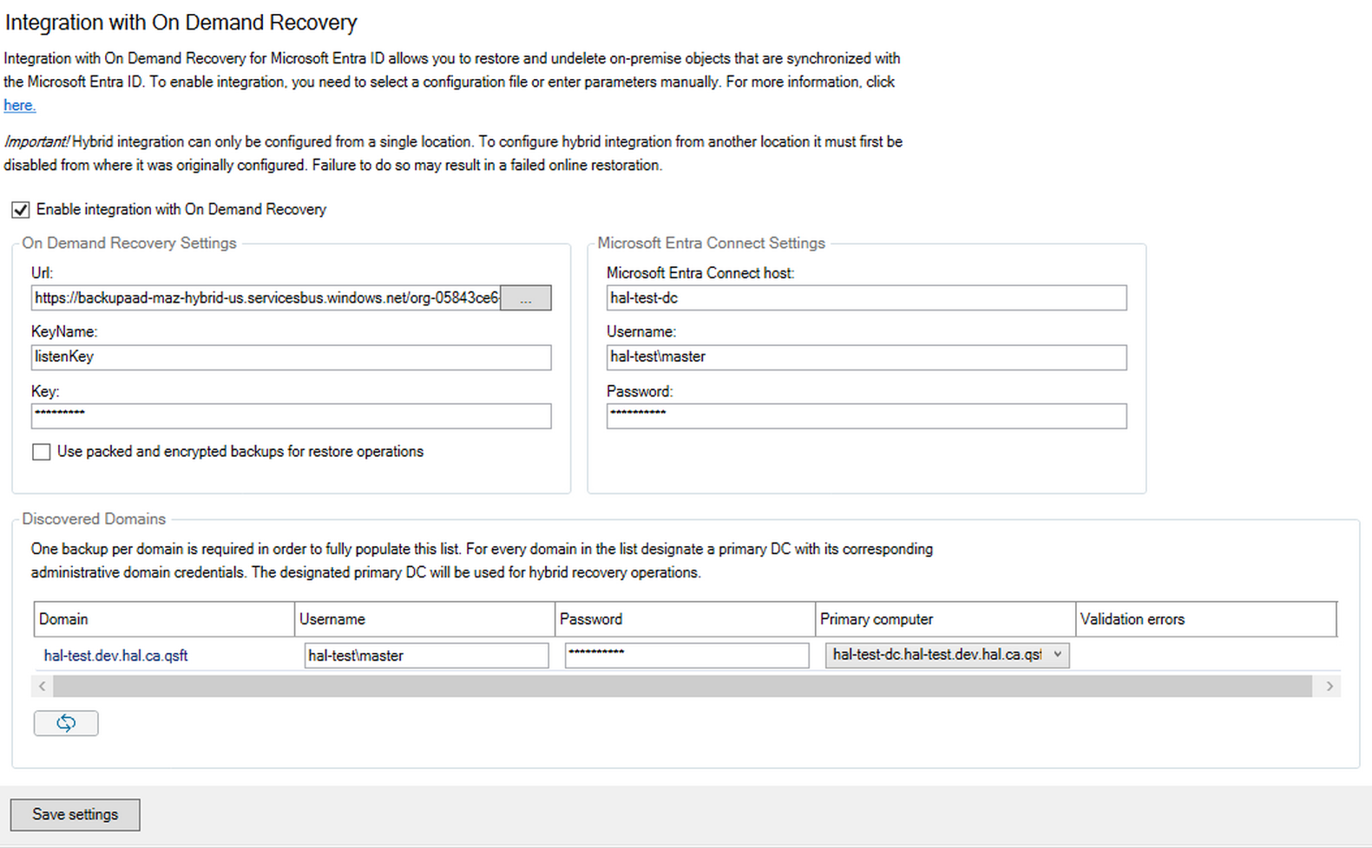Click the Discovered Domains horizontal scrollbar
This screenshot has height=848, width=1372.
pyautogui.click(x=682, y=687)
